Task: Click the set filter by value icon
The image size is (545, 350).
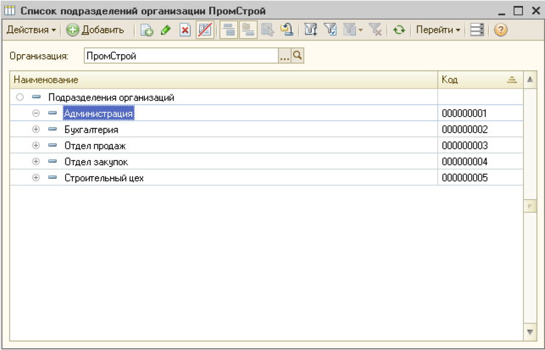Action: coord(330,30)
